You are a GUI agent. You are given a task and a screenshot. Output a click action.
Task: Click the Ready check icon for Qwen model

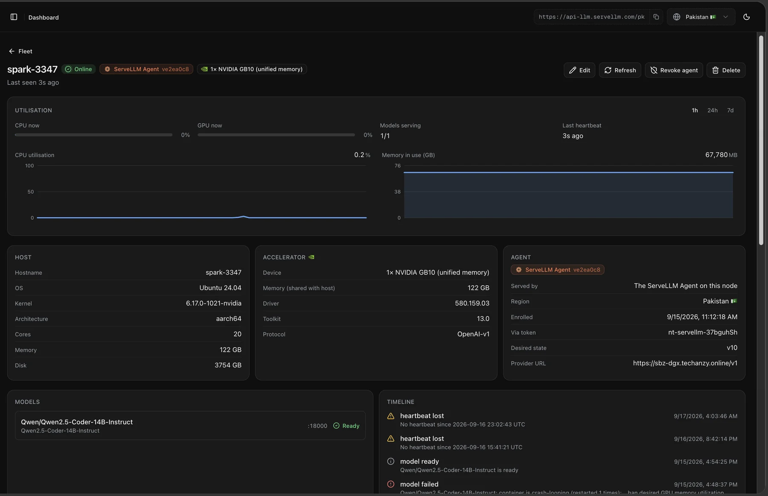click(336, 426)
